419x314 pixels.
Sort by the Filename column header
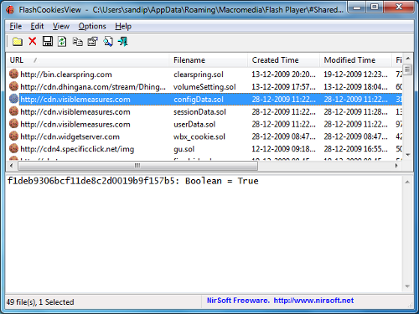208,60
